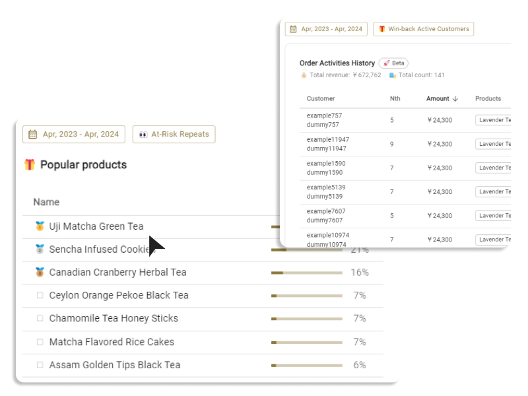Click the shopping bag icon by Total count
Screen dimensions: 528x396
pyautogui.click(x=392, y=75)
